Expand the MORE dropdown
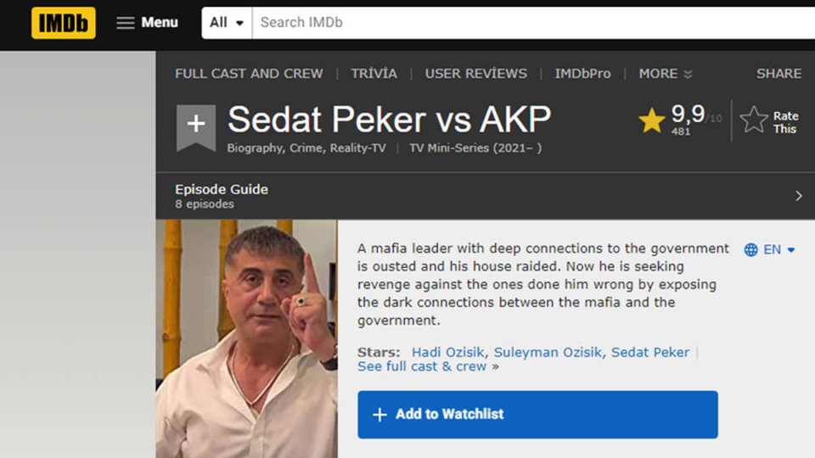The width and height of the screenshot is (815, 458). coord(666,74)
